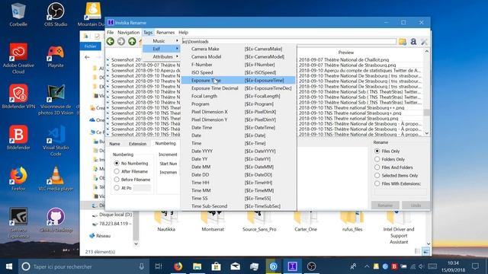Image resolution: width=488 pixels, height=274 pixels.
Task: Click OBS icon in the taskbar
Action: (311, 266)
